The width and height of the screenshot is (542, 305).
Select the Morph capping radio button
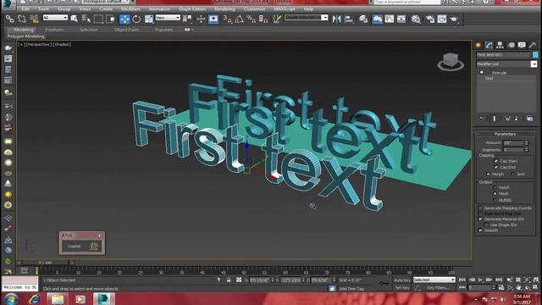488,174
